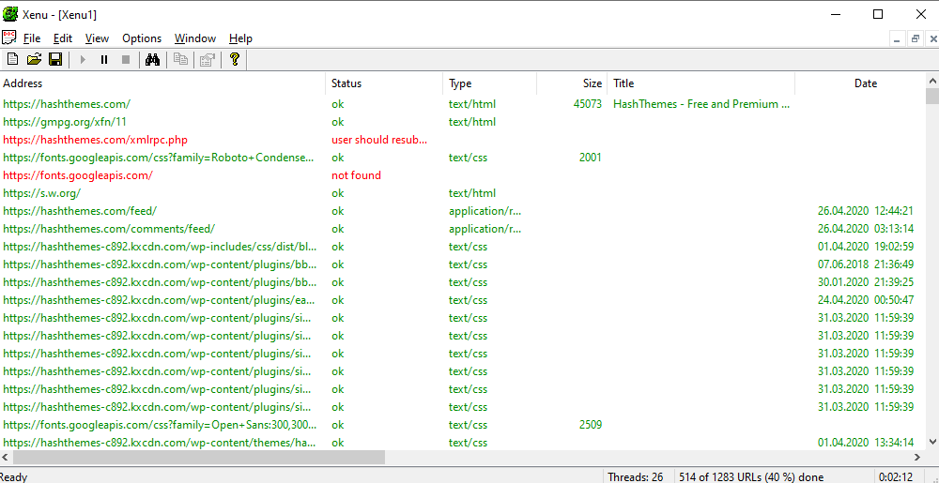
Task: Click the date 30.01.2020 21:39:25
Action: click(x=866, y=282)
